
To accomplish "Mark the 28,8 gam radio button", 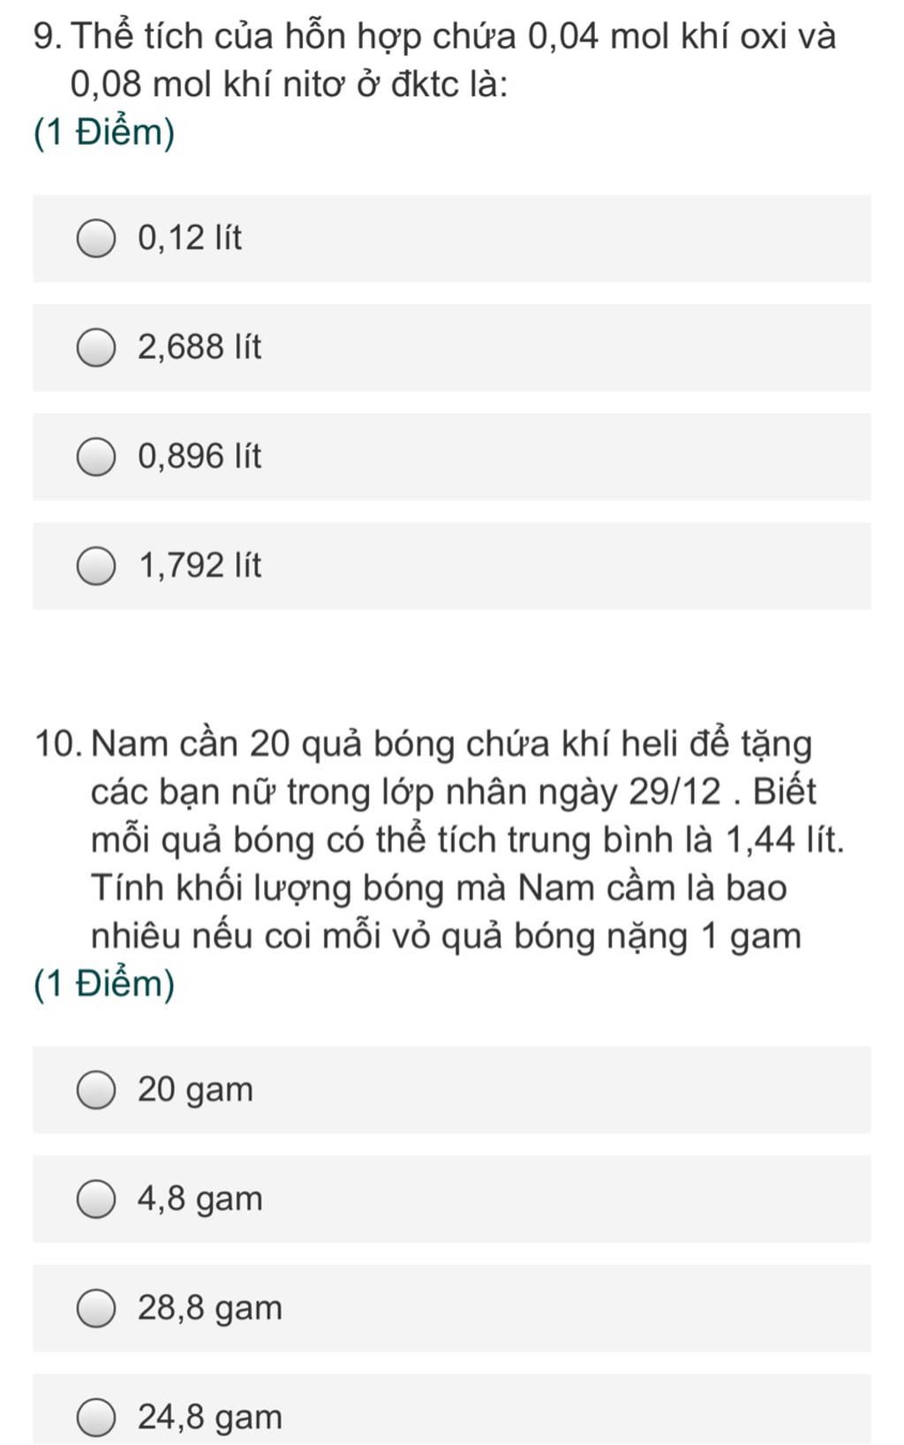I will 95,1308.
